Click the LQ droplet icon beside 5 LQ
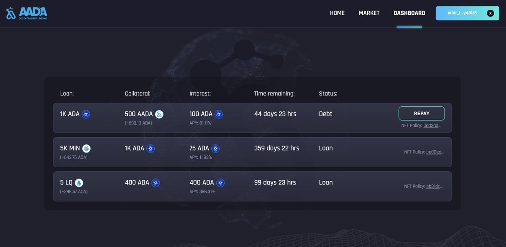 [x=79, y=183]
